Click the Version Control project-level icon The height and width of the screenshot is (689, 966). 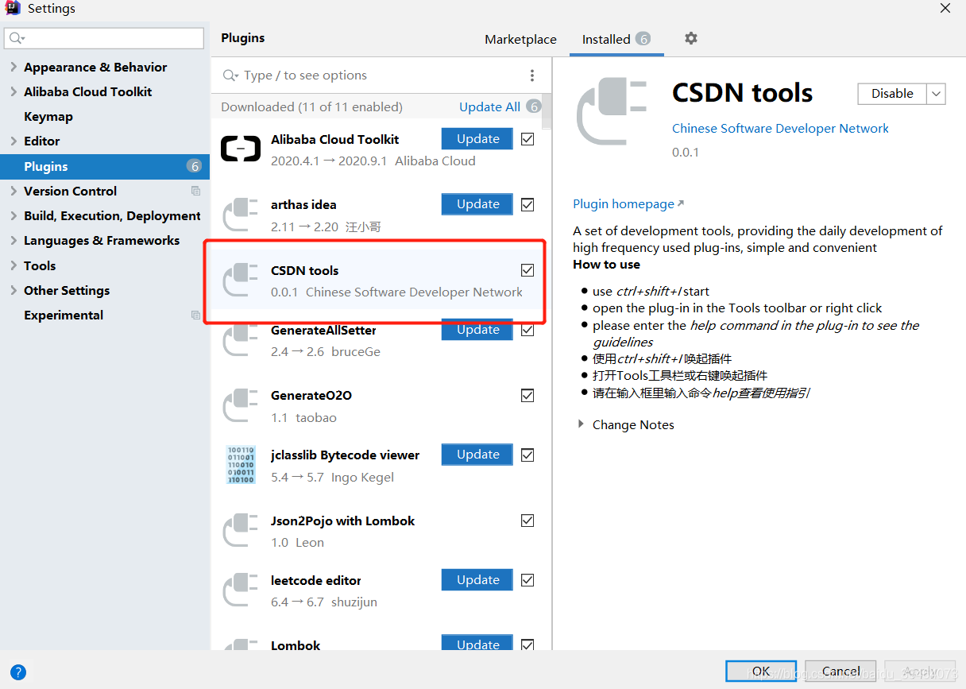click(x=195, y=191)
